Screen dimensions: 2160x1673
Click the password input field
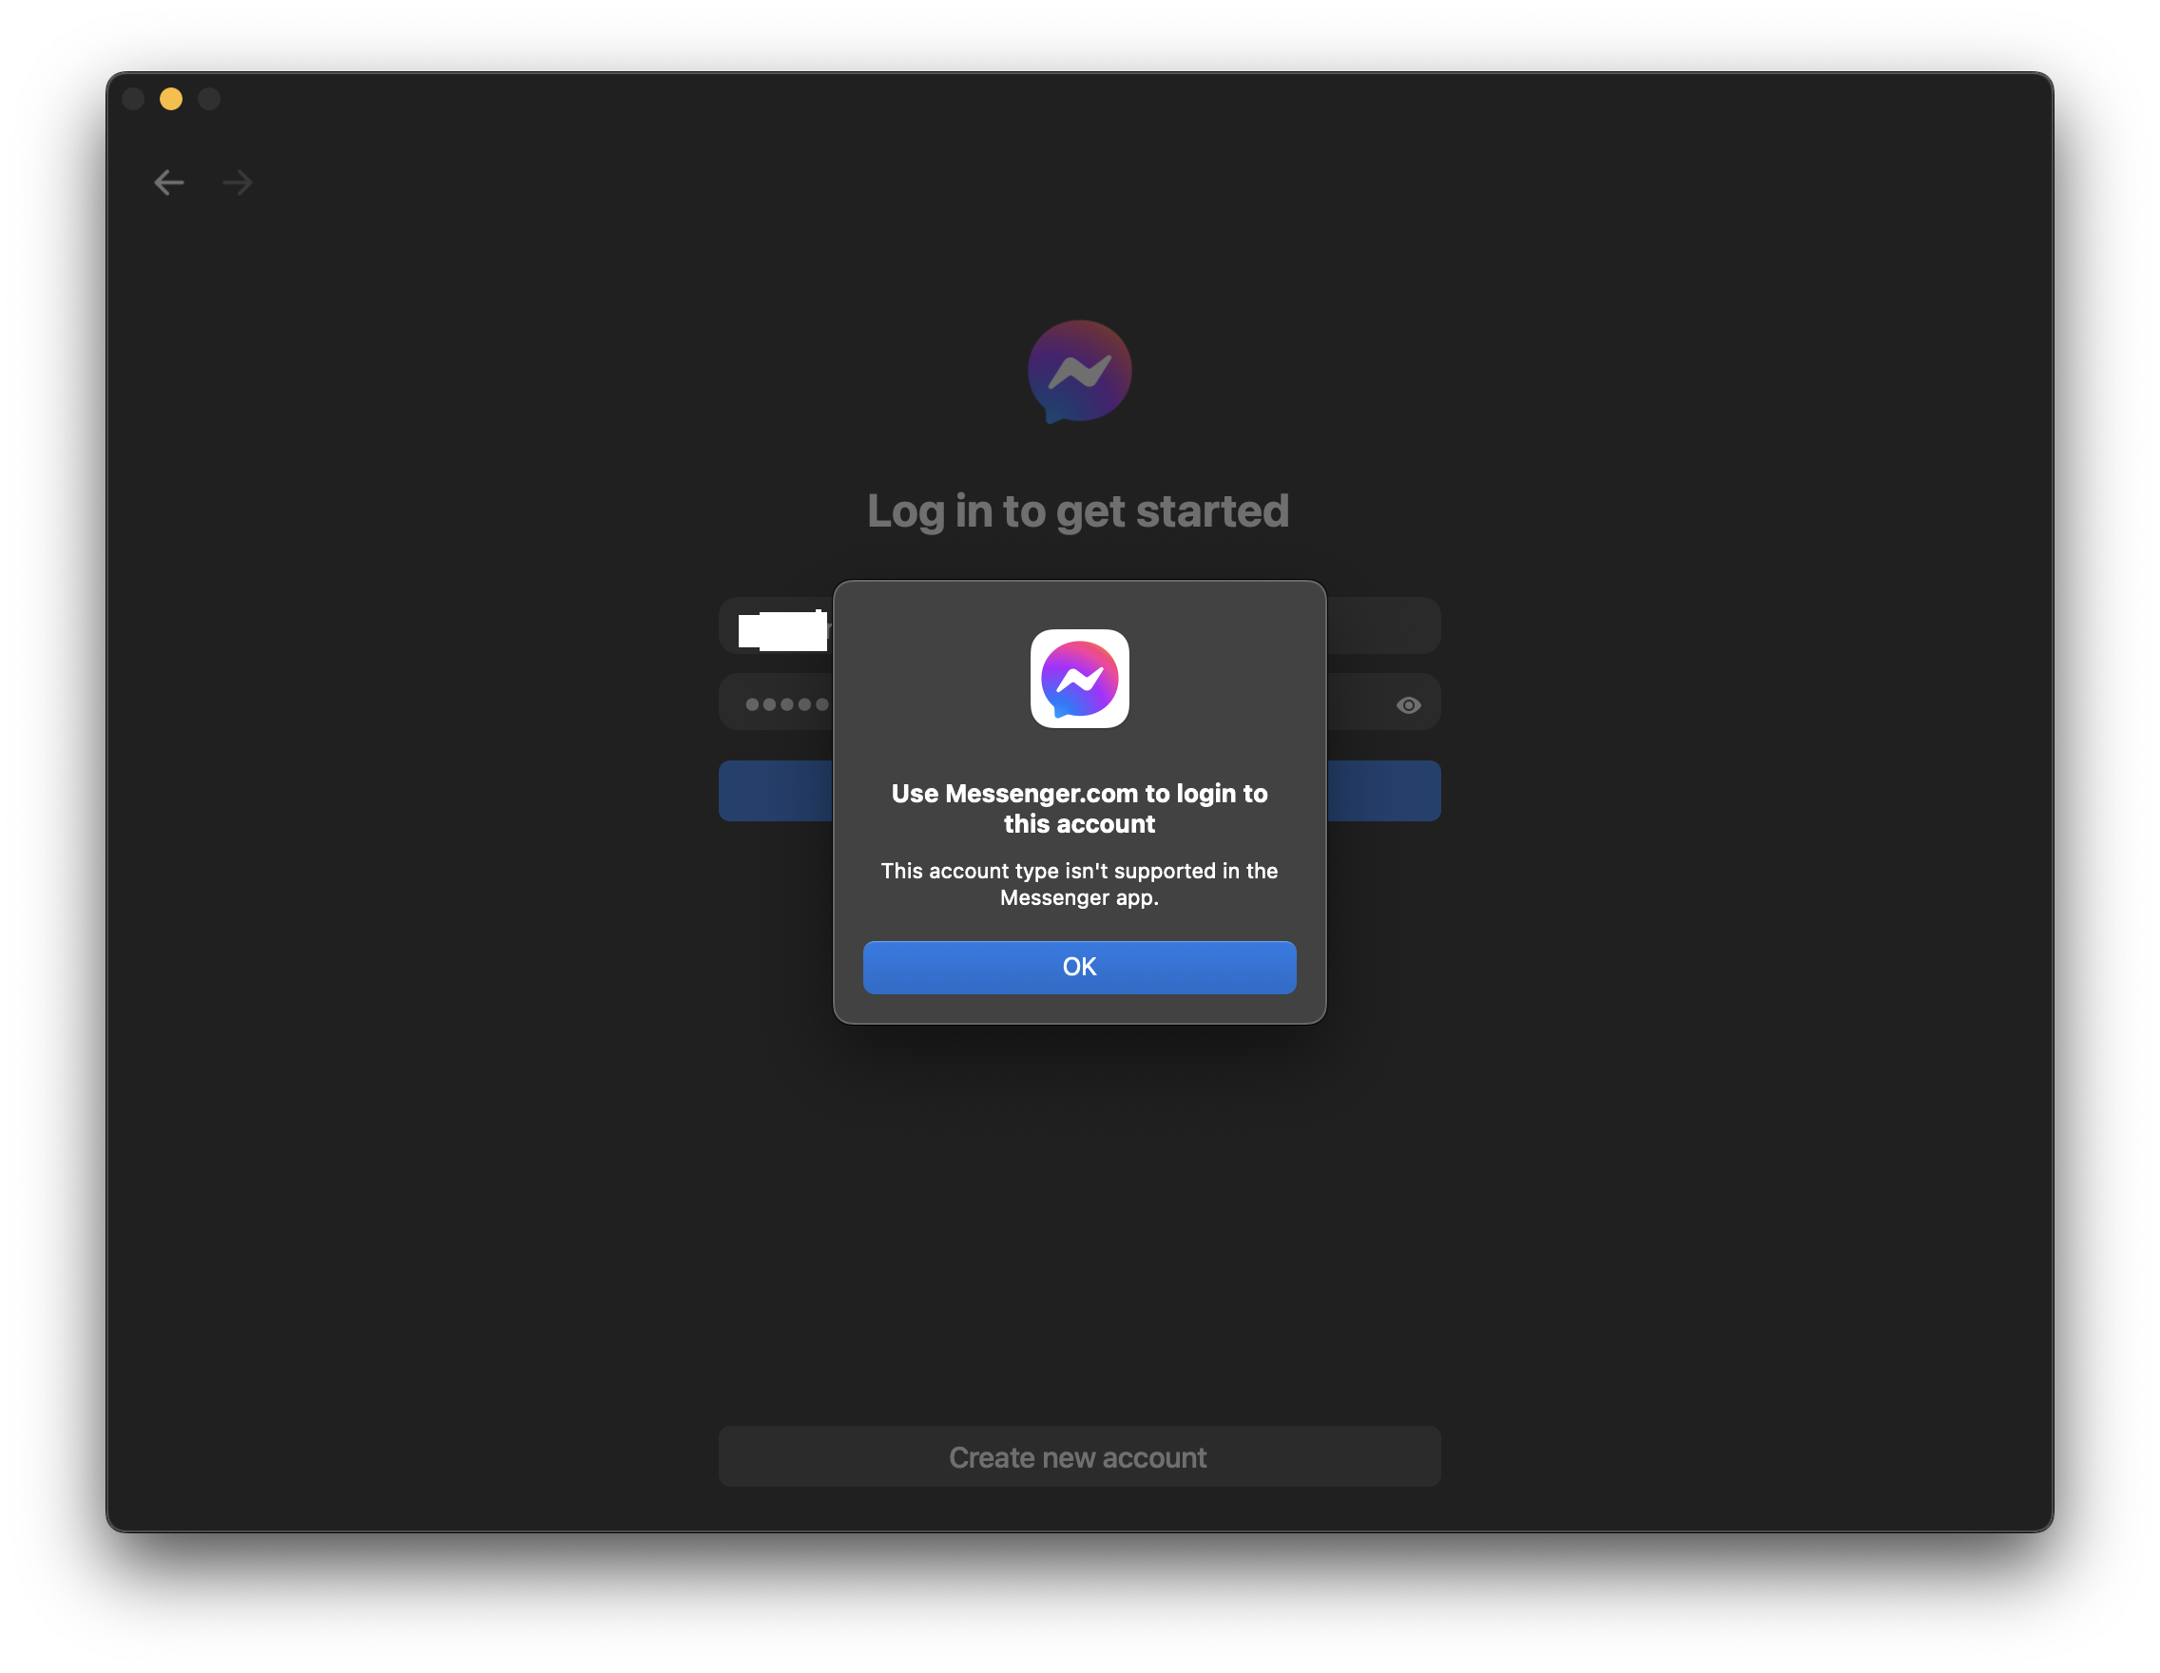tap(1079, 703)
